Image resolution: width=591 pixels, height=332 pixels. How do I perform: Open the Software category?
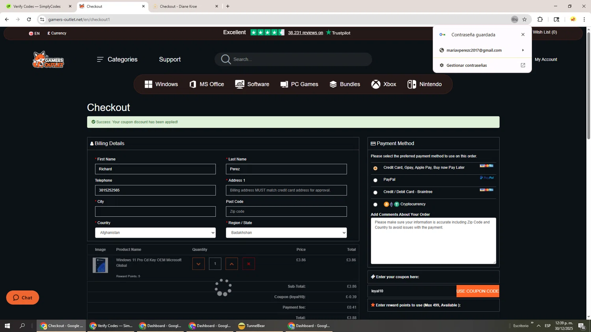pos(252,84)
